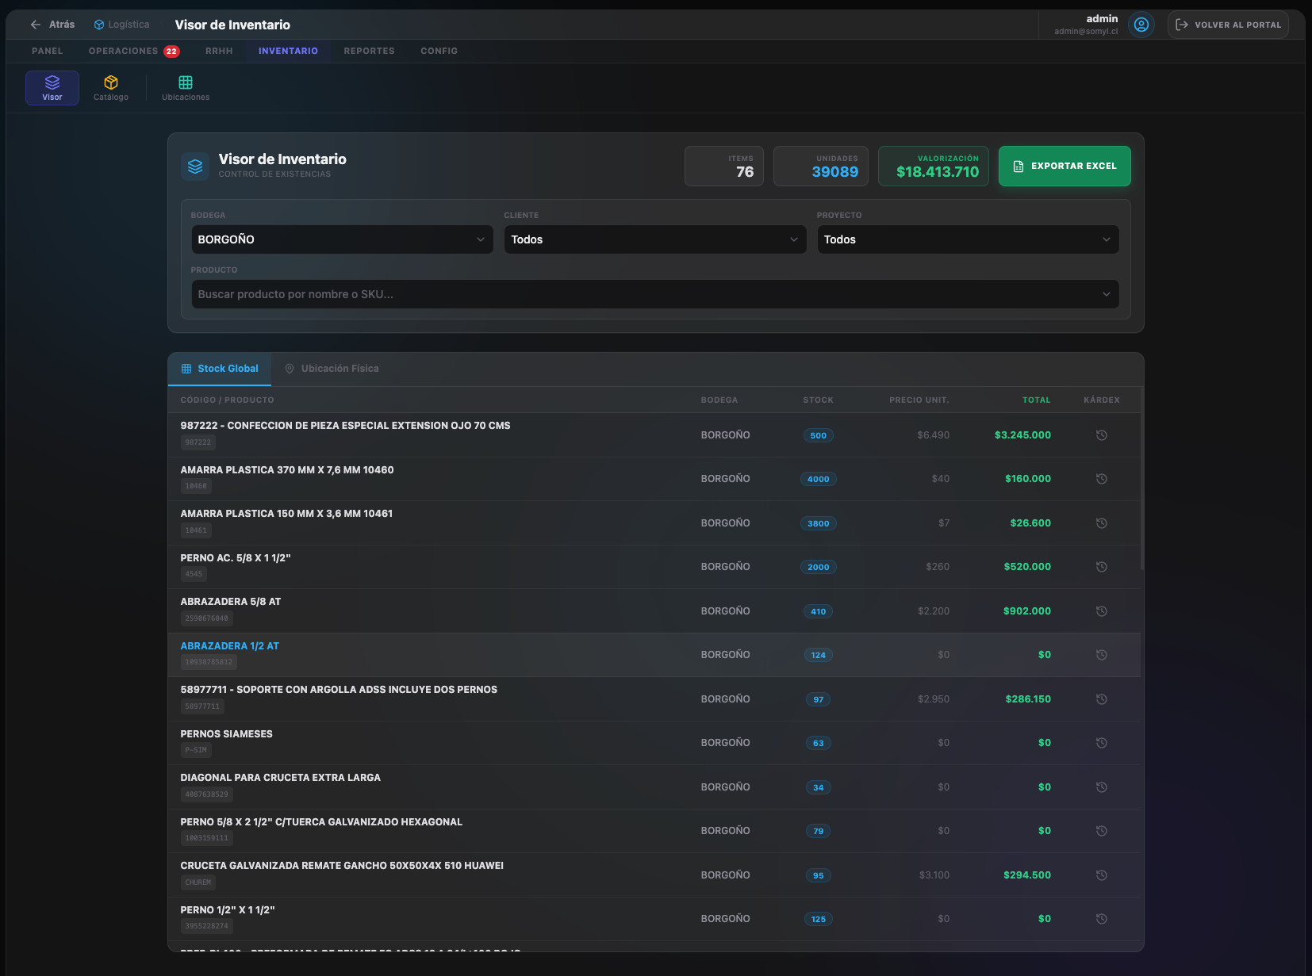The width and height of the screenshot is (1312, 976).
Task: Open kárdex history for DIAGONAL PARA CRUCETA
Action: [1102, 787]
